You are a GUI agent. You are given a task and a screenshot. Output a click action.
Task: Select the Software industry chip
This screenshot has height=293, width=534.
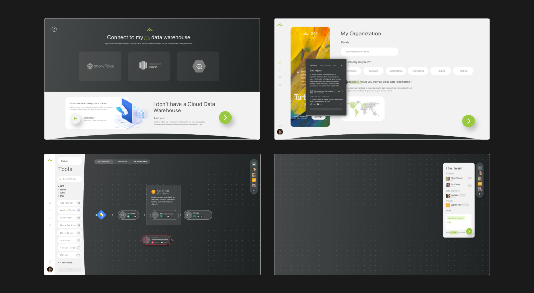(x=373, y=71)
